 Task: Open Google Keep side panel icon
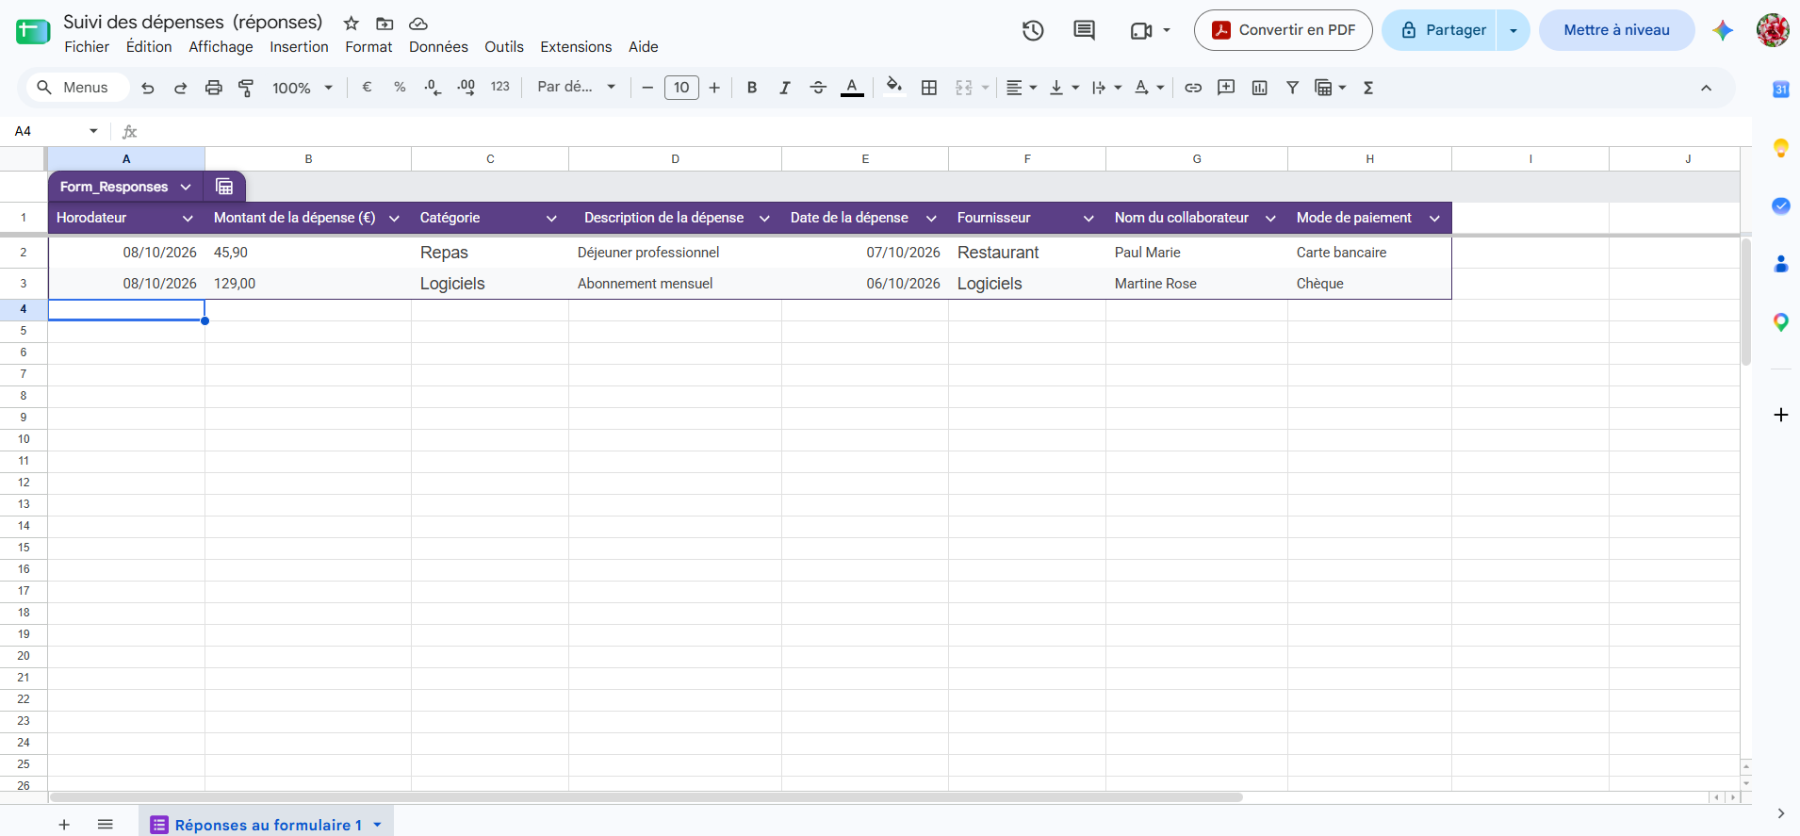[1780, 148]
